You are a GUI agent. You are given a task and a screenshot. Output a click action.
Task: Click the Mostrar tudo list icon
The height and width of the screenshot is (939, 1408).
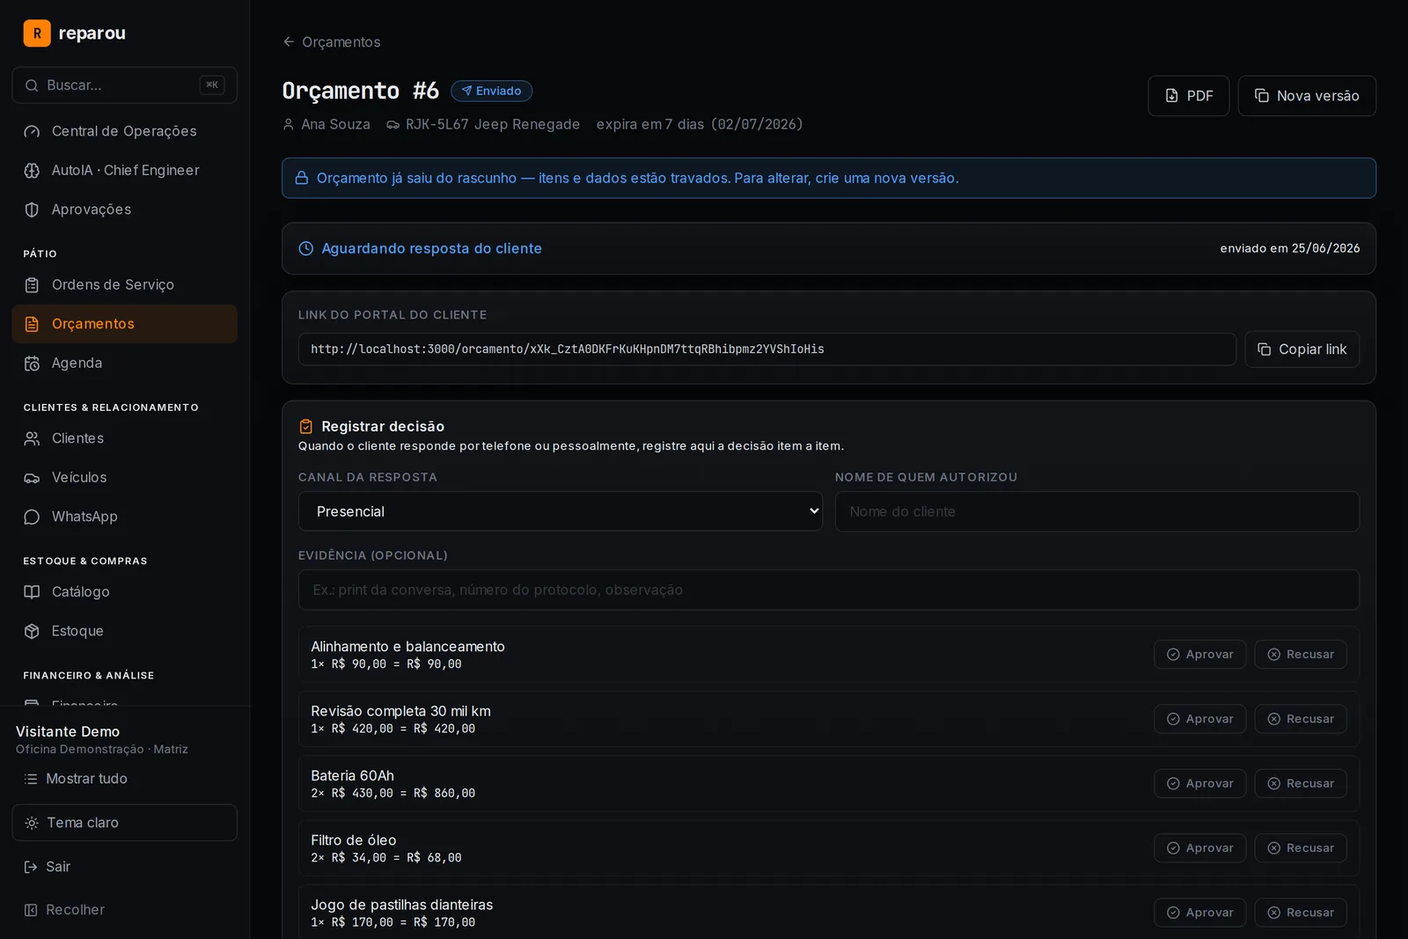[x=31, y=779]
